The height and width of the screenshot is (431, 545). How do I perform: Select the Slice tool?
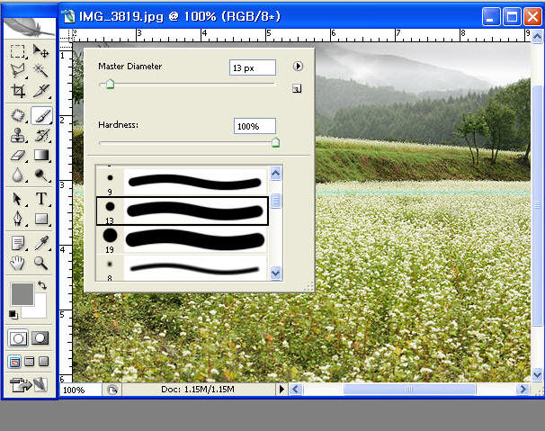point(41,91)
